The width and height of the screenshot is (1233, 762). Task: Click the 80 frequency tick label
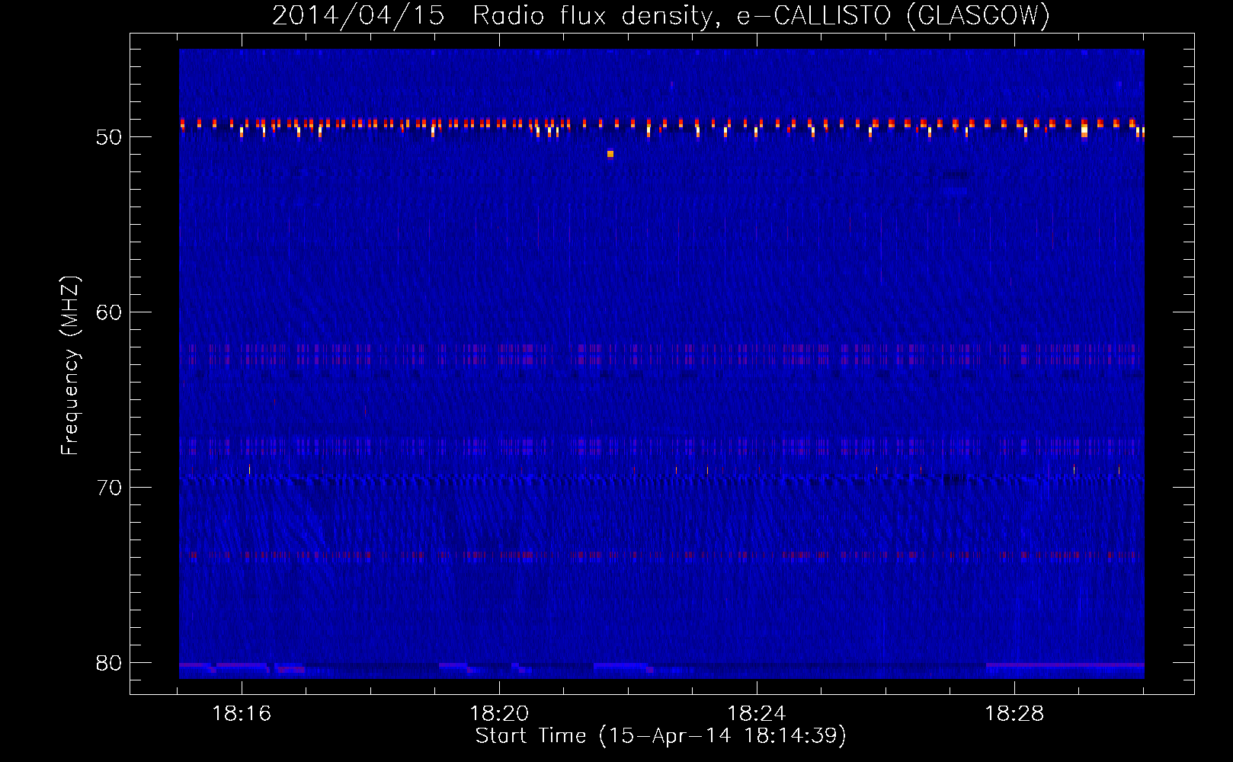(x=109, y=663)
